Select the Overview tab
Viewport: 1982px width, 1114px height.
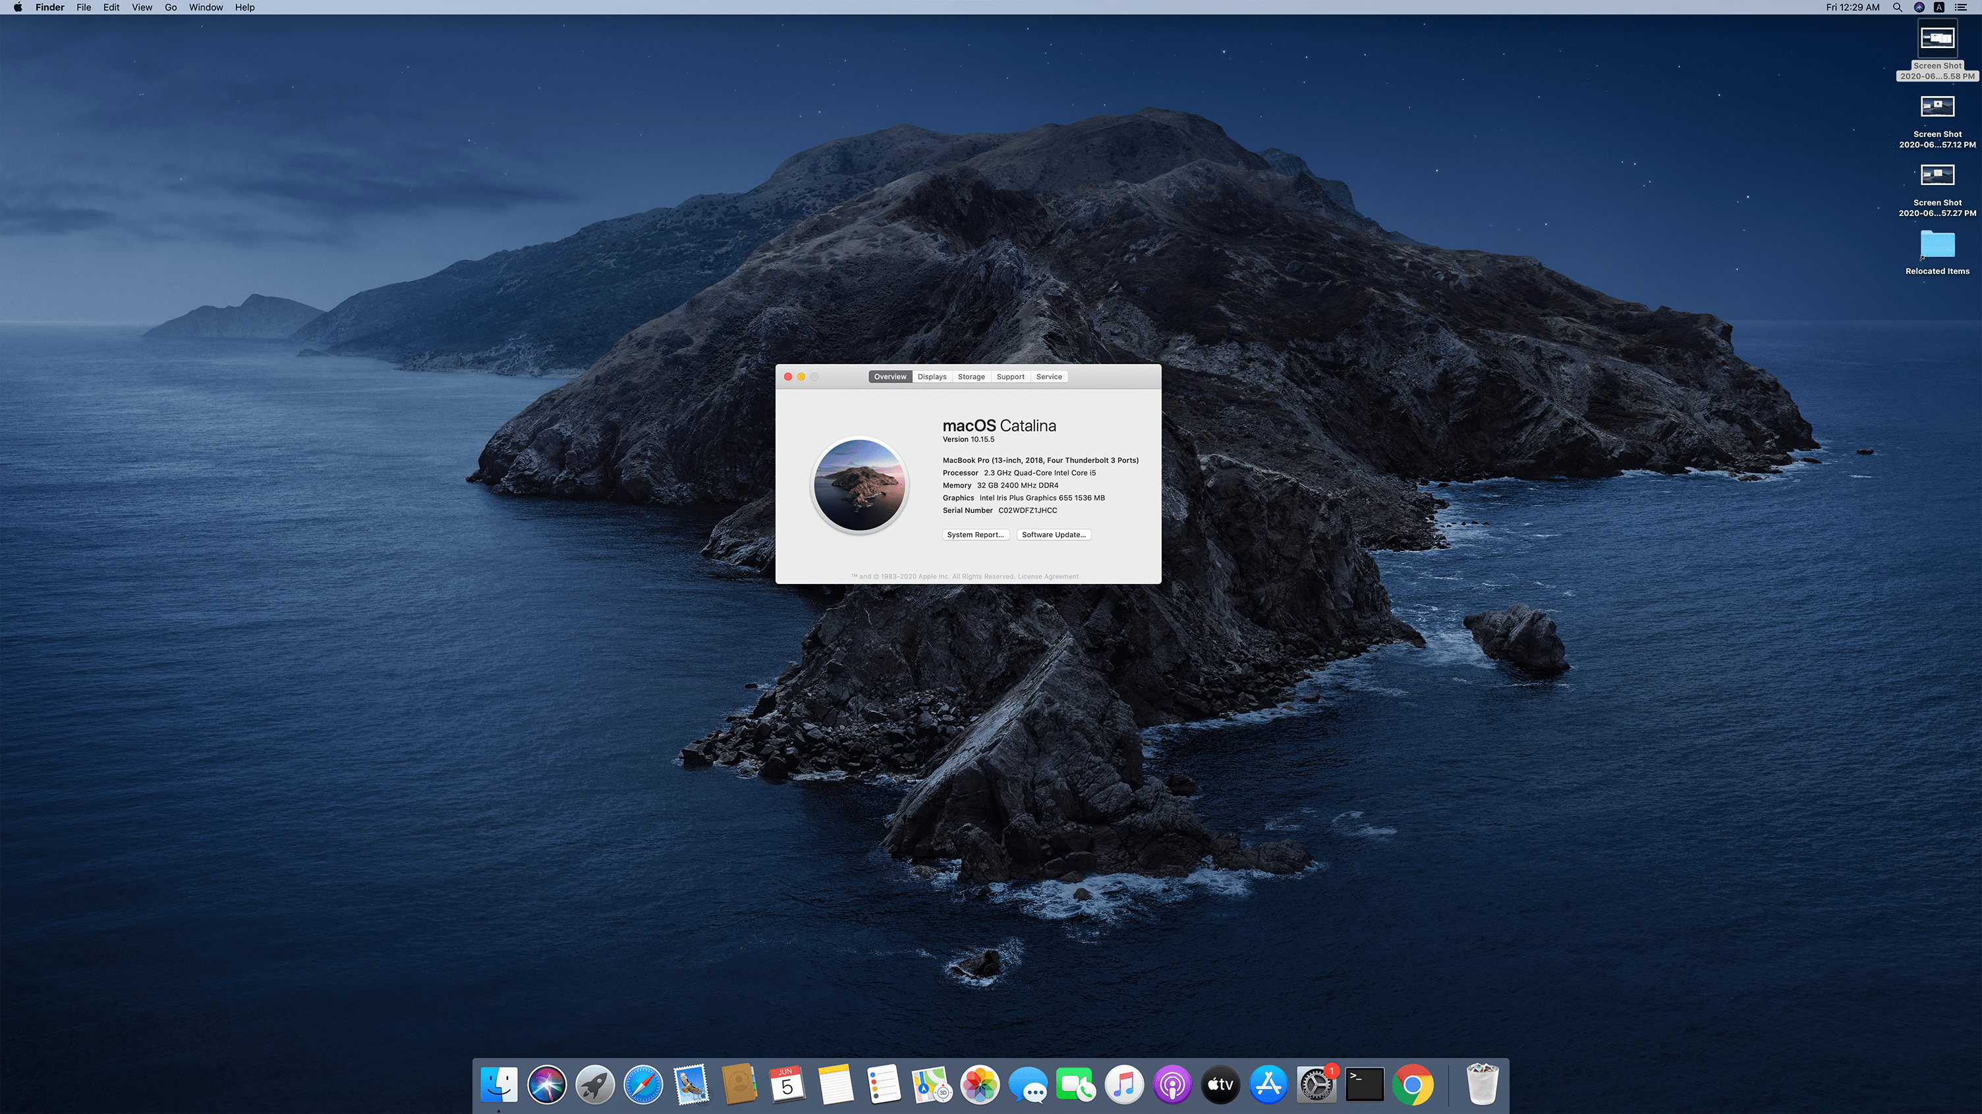[x=890, y=377]
